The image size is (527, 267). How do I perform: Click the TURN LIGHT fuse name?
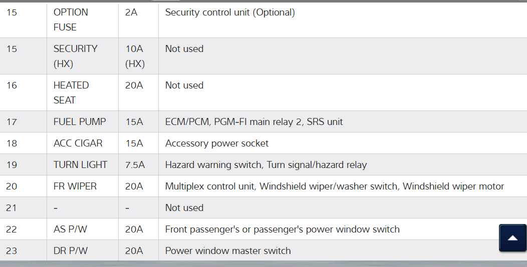click(80, 164)
